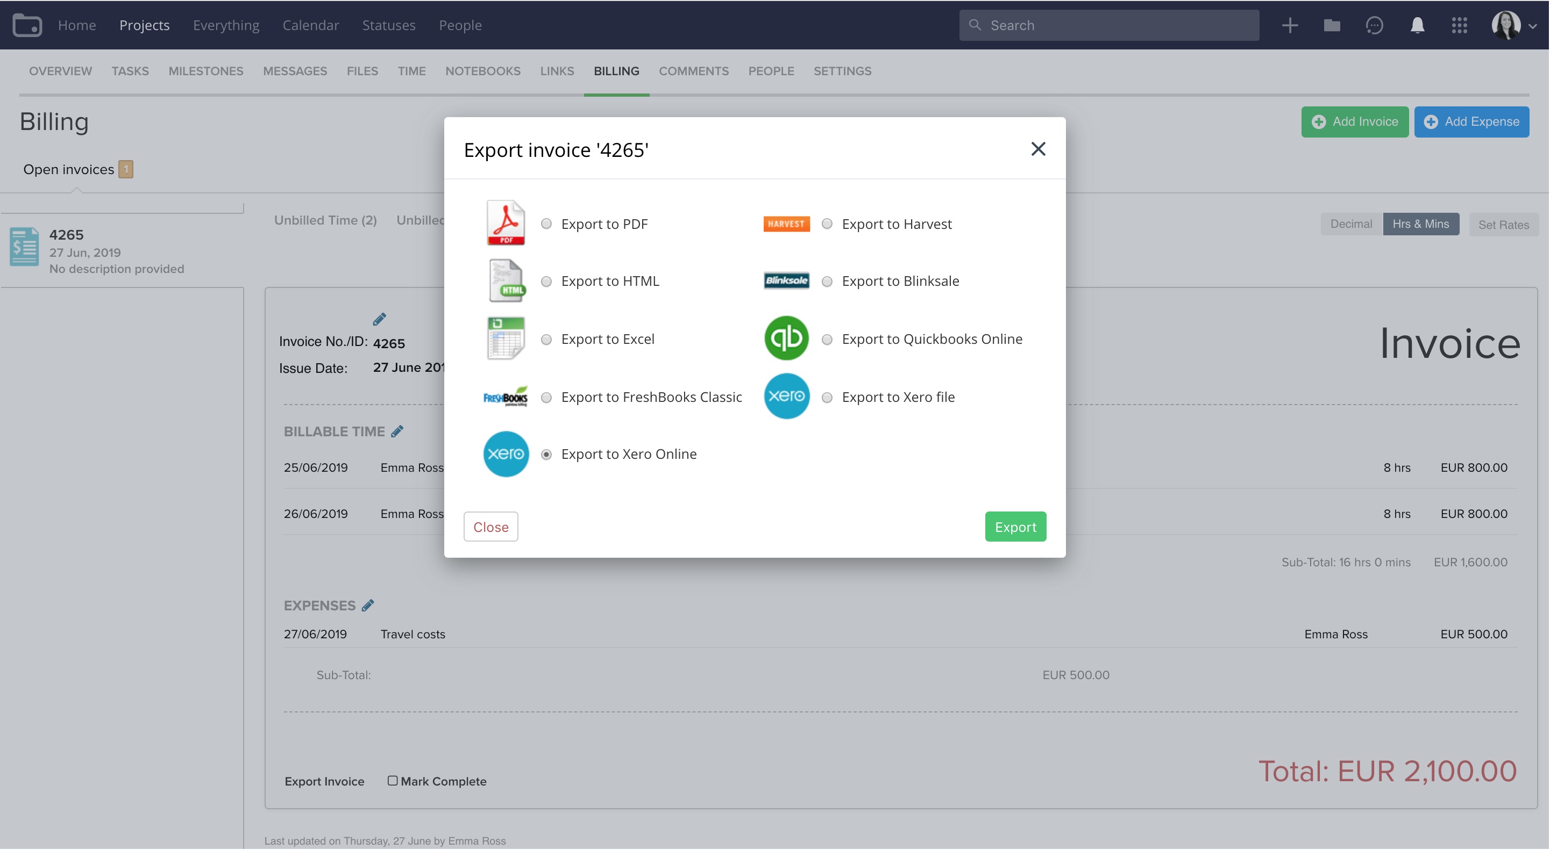Click the Excel spreadsheet icon
Image resolution: width=1550 pixels, height=850 pixels.
(506, 338)
